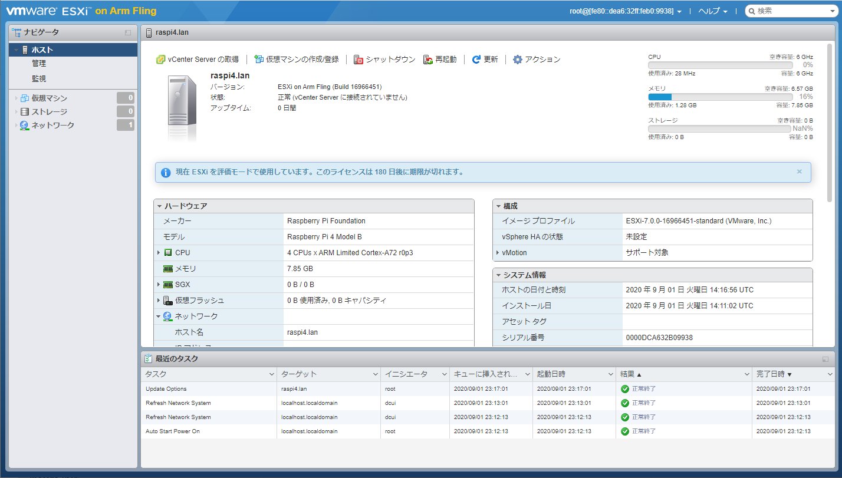The image size is (842, 478).
Task: Open the root user account dropdown
Action: point(626,11)
